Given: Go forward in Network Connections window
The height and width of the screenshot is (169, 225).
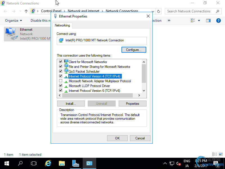Looking at the screenshot, I should (13, 11).
